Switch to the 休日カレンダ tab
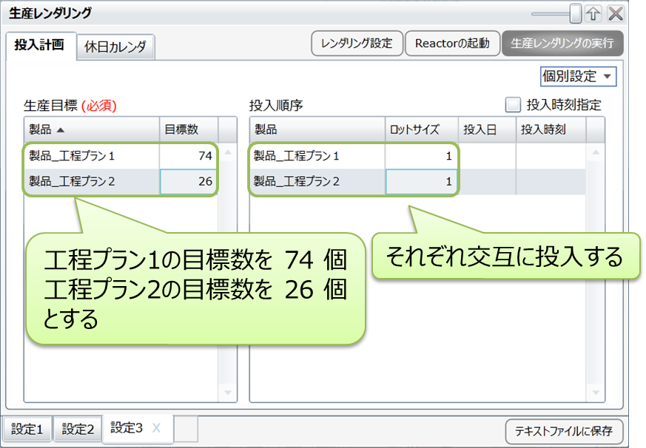 115,47
